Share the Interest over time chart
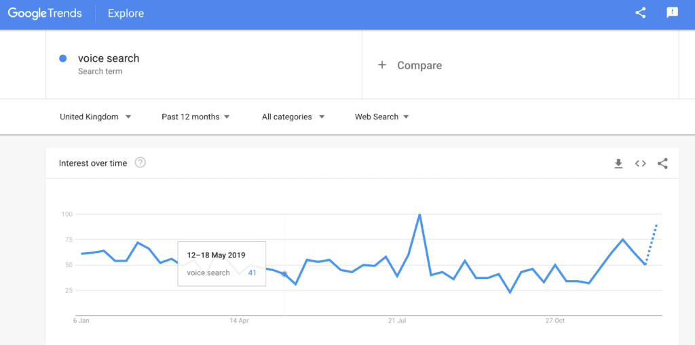695x345 pixels. point(662,163)
